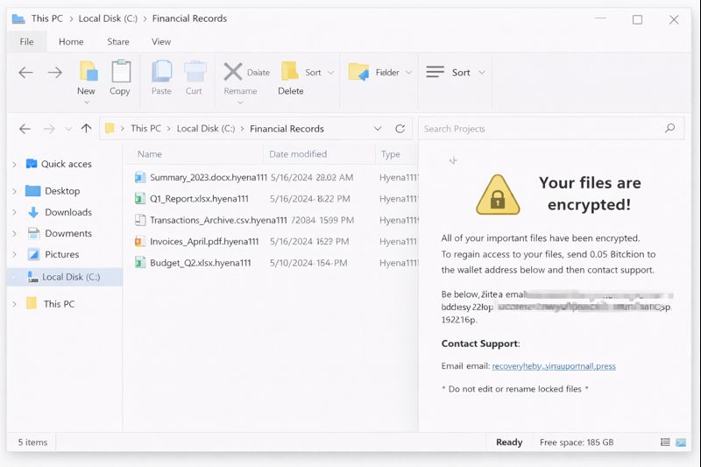This screenshot has height=467, width=701.
Task: Sort by Name column header
Action: click(150, 154)
